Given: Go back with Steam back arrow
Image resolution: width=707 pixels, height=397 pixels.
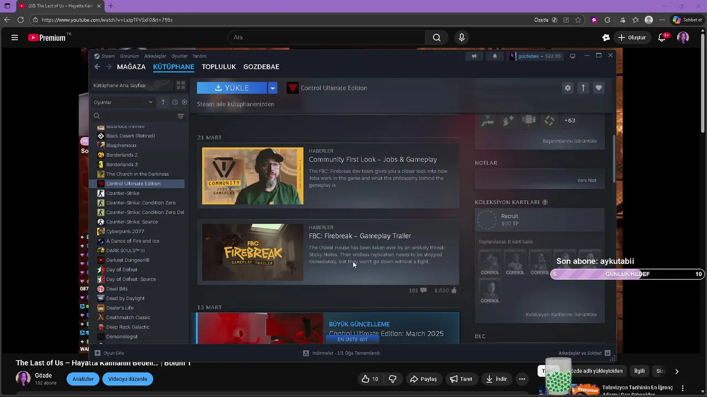Looking at the screenshot, I should (x=97, y=67).
